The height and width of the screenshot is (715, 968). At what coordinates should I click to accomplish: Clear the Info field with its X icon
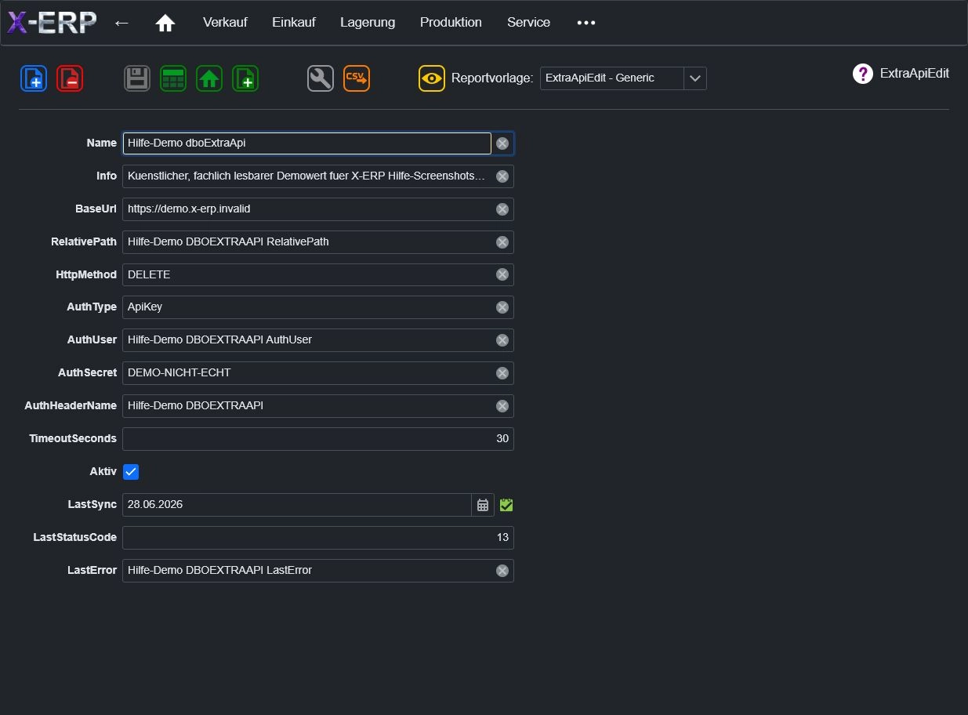pos(502,176)
